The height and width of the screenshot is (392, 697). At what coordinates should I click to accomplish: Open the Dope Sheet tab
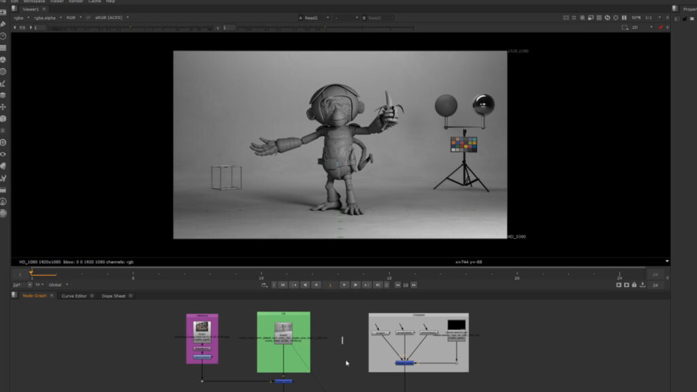(x=114, y=296)
